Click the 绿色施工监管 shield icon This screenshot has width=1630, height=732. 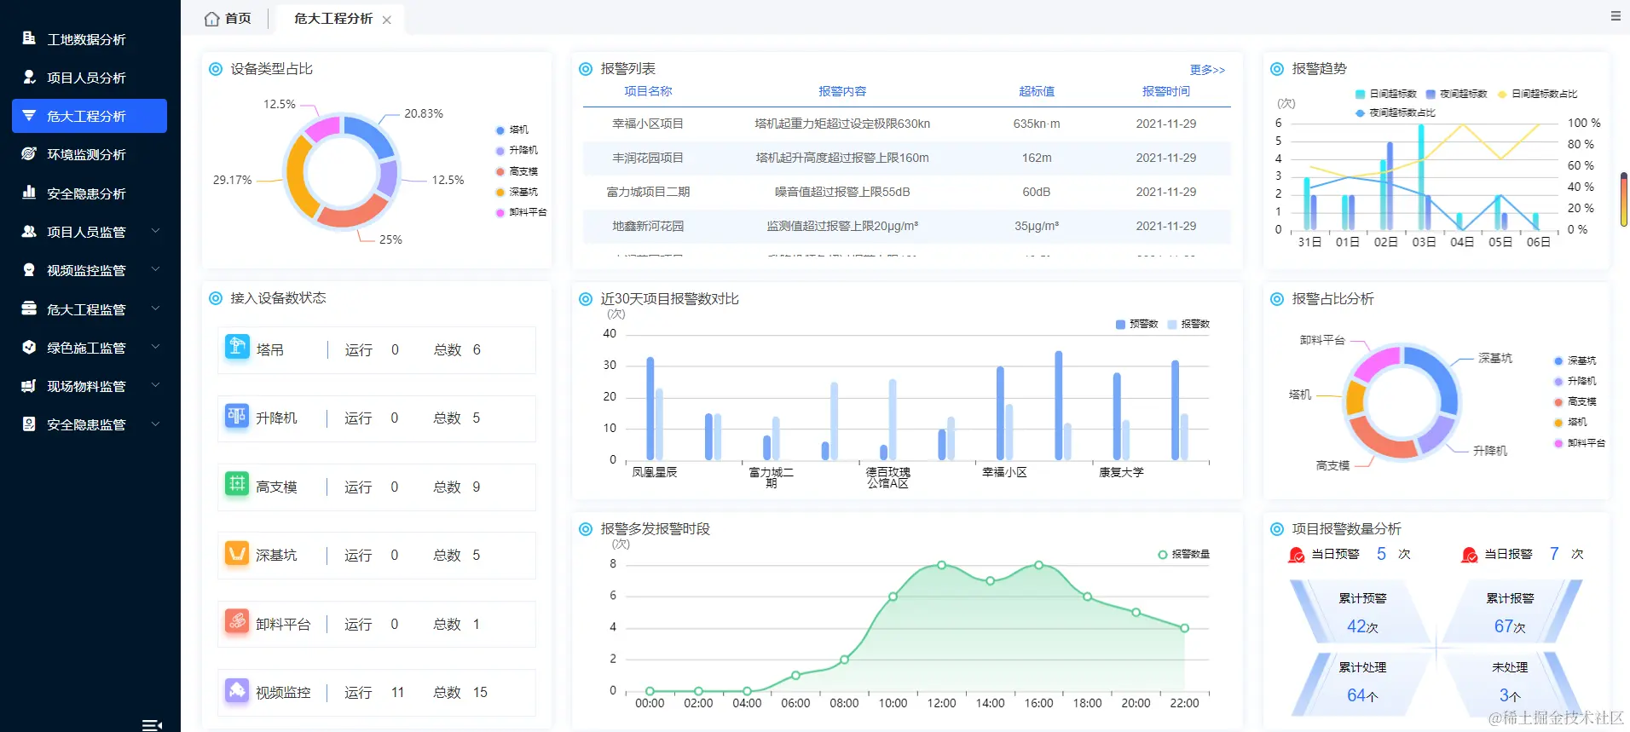[x=29, y=347]
